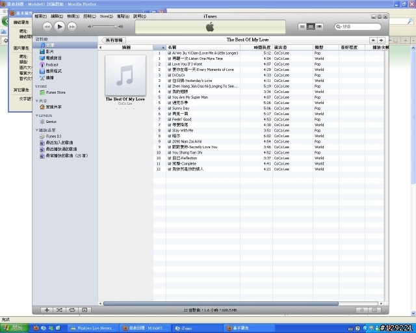Create a new playlist with plus button
The height and width of the screenshot is (333, 416).
point(47,310)
